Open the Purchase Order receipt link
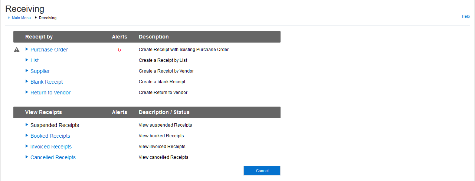The width and height of the screenshot is (475, 181). (49, 50)
